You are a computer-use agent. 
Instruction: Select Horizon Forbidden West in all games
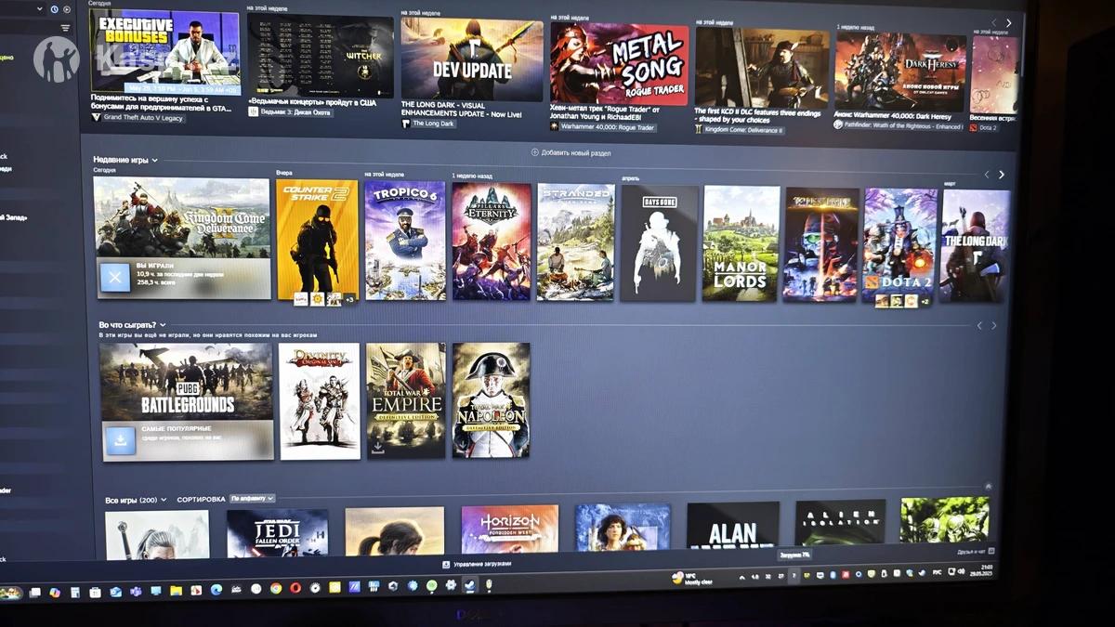click(510, 529)
